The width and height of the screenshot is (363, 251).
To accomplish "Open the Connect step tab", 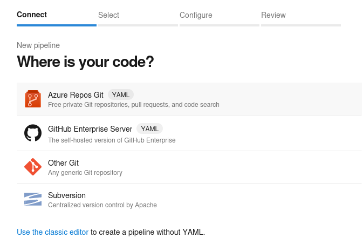I will point(32,15).
